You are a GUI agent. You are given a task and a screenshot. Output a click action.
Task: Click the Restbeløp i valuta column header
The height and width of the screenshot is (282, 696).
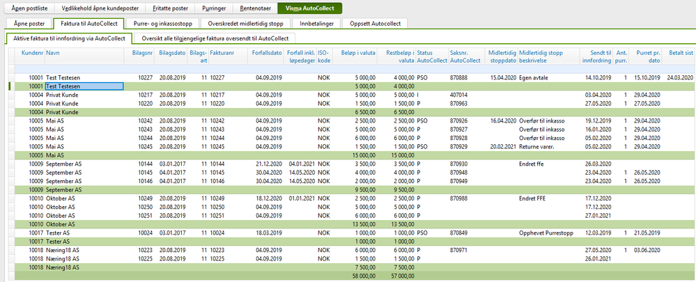397,56
